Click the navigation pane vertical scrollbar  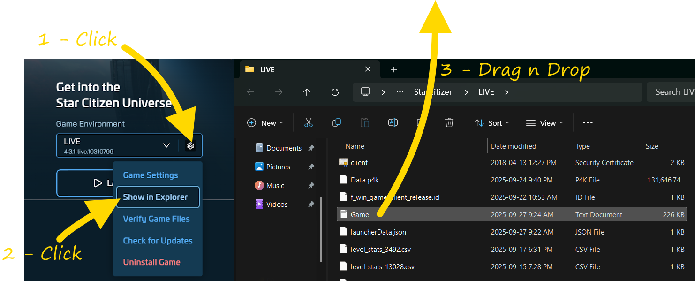point(321,229)
